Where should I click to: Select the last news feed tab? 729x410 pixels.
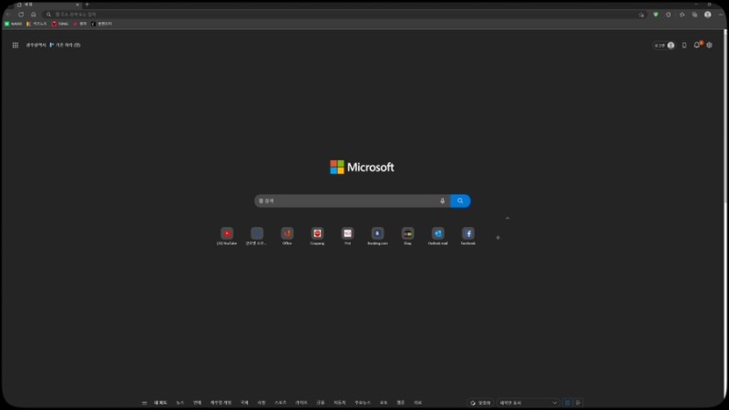[x=417, y=403]
